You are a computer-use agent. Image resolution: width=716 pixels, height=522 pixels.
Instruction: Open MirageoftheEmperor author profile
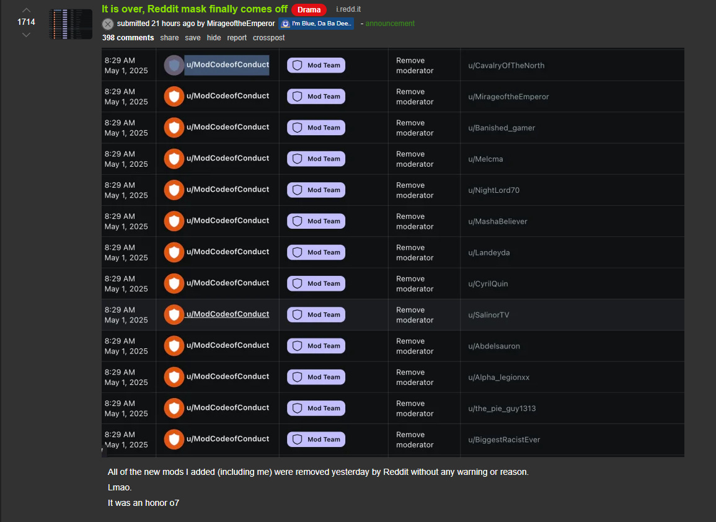(241, 24)
